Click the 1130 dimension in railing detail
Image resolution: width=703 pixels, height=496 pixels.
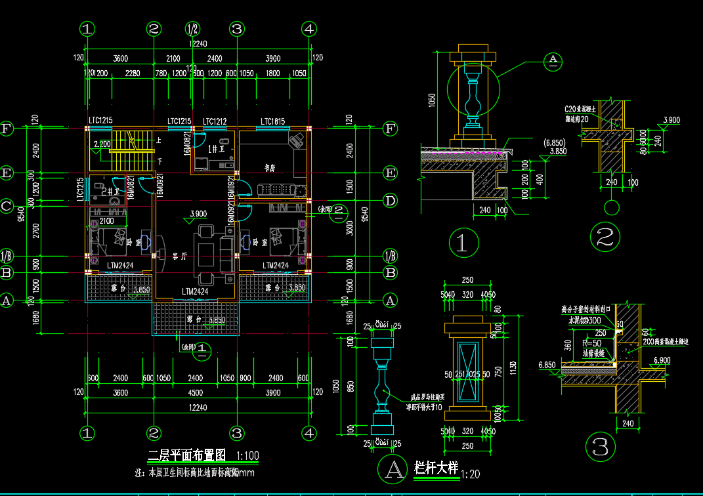pos(513,368)
